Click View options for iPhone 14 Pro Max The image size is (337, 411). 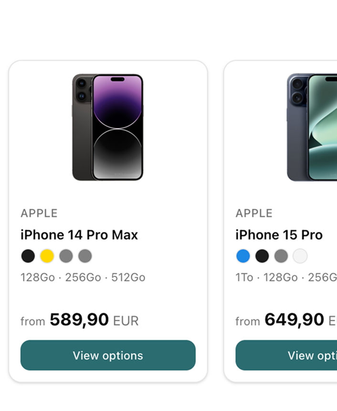point(108,355)
